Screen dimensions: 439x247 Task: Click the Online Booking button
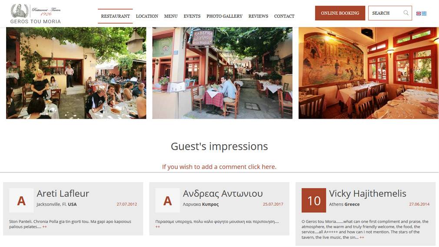click(x=340, y=13)
